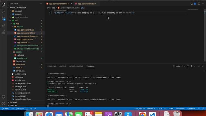The height and width of the screenshot is (116, 206).
Task: Change language mode via HTML status item
Action: (171, 109)
